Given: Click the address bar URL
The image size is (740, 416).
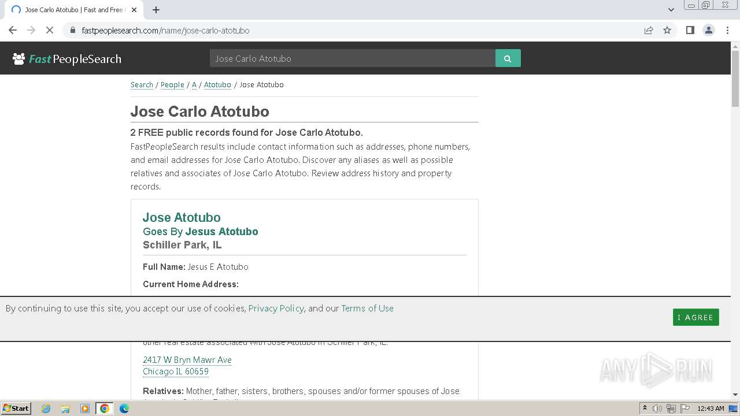Looking at the screenshot, I should (165, 30).
